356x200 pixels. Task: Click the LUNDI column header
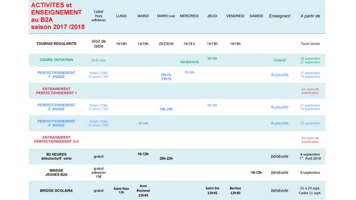click(x=121, y=16)
